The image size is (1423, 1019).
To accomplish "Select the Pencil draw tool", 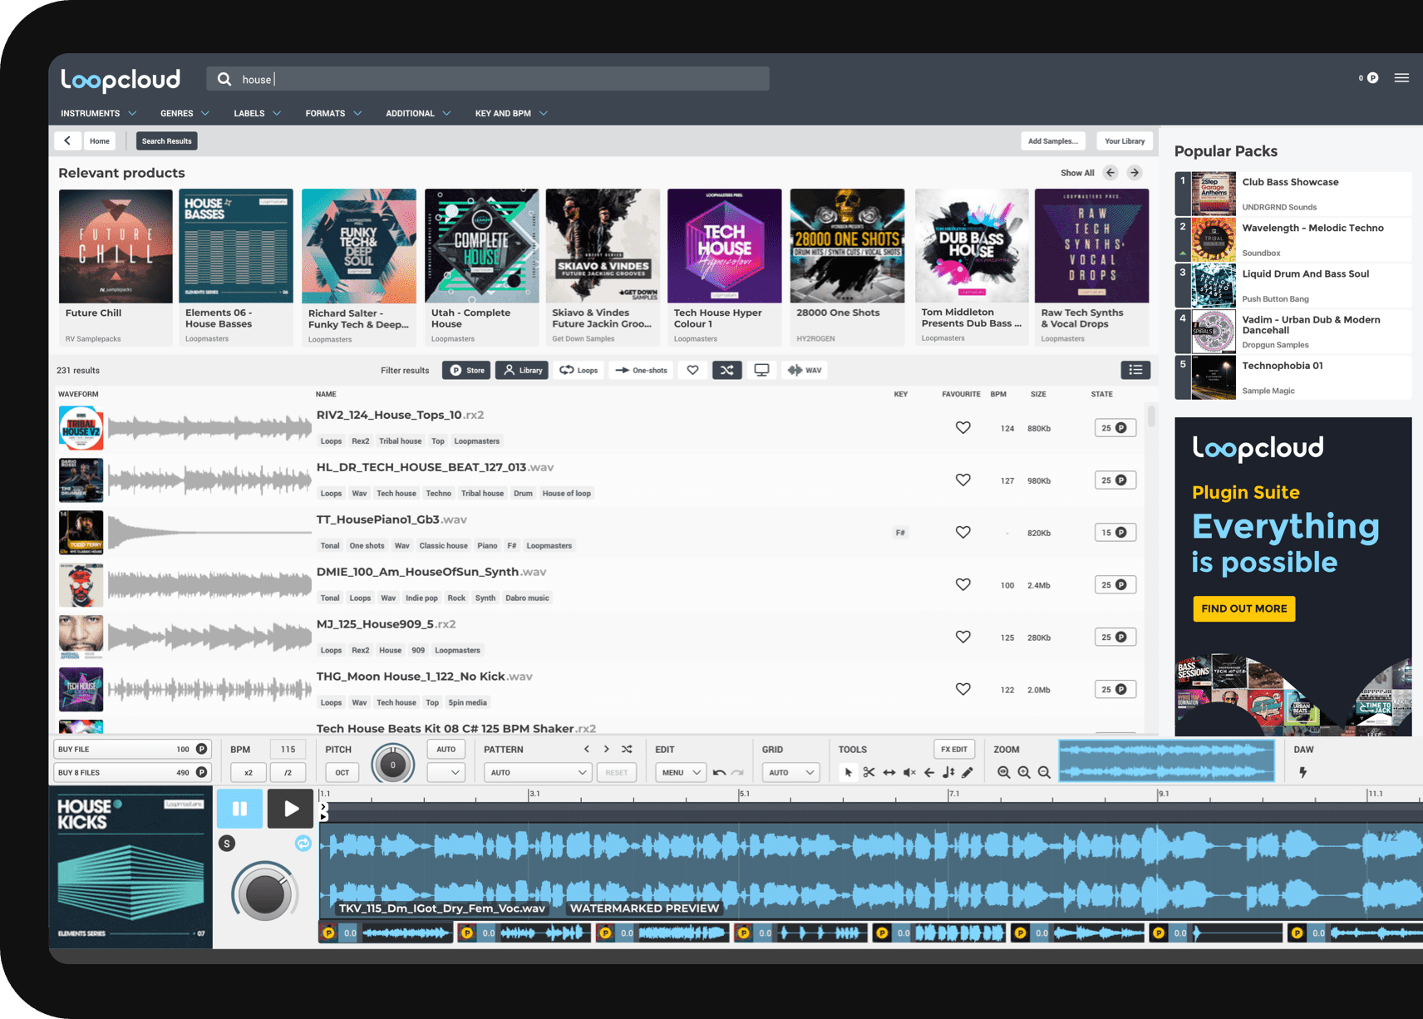I will click(x=967, y=772).
